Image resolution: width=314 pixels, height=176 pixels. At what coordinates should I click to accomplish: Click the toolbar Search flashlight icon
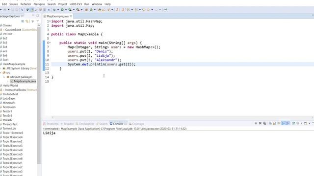pyautogui.click(x=108, y=10)
